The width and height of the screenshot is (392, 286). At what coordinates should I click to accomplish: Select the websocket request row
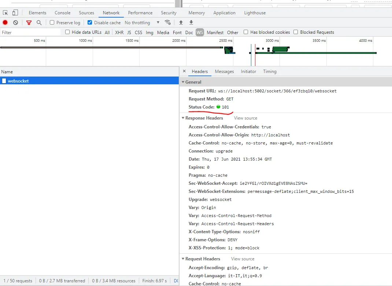coord(89,81)
